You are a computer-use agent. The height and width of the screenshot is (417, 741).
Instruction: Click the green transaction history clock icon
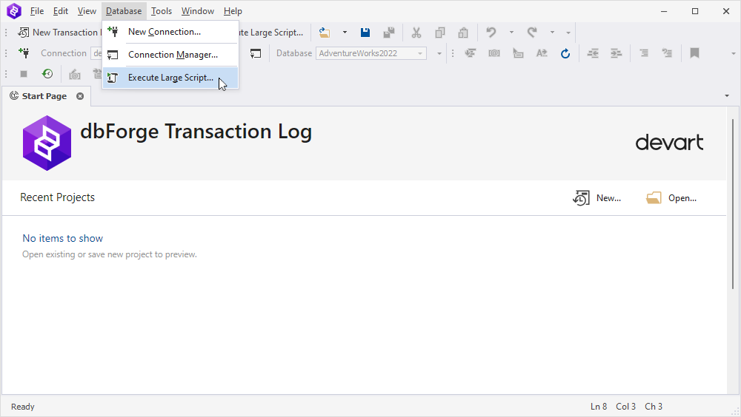click(47, 74)
